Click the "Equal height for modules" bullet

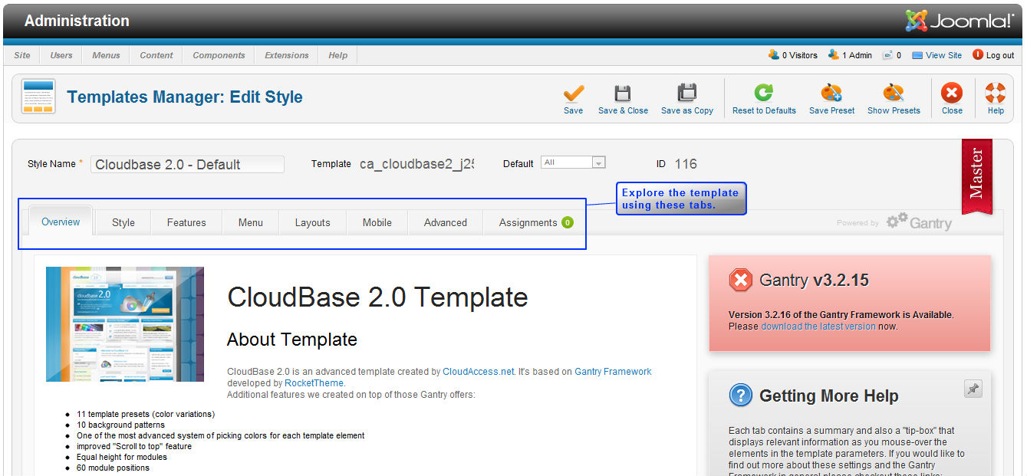tap(122, 457)
